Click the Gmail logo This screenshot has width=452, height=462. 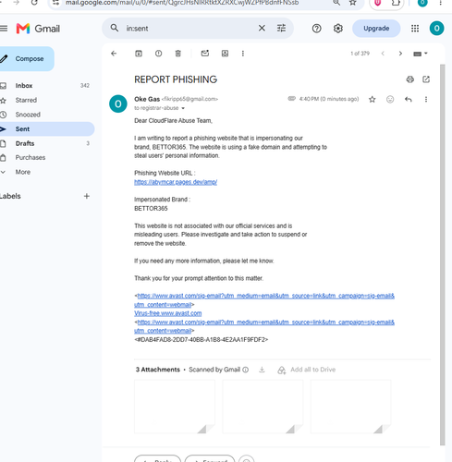38,29
